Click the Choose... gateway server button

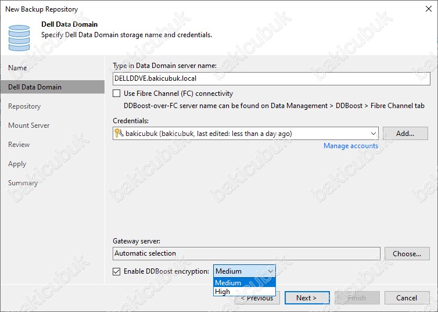[x=407, y=254]
